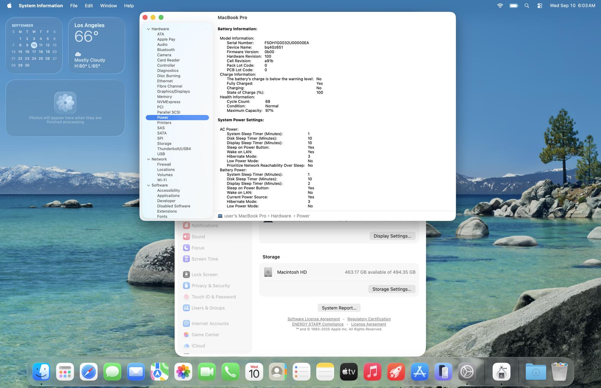Open Launchpad in the Dock
601x388 pixels.
tap(65, 372)
